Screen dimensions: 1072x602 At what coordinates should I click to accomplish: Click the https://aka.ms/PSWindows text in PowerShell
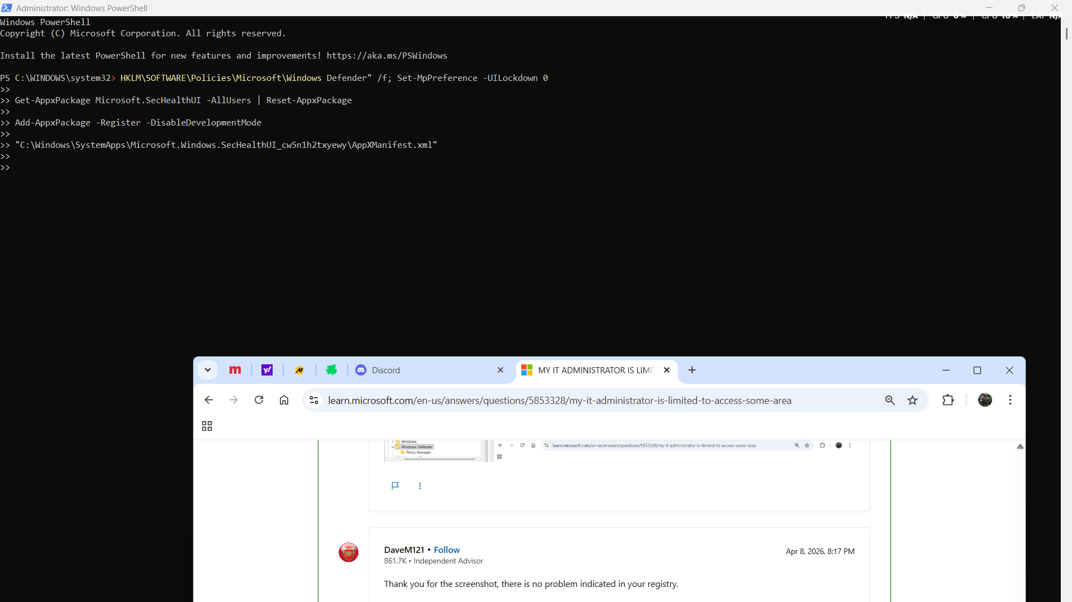387,56
